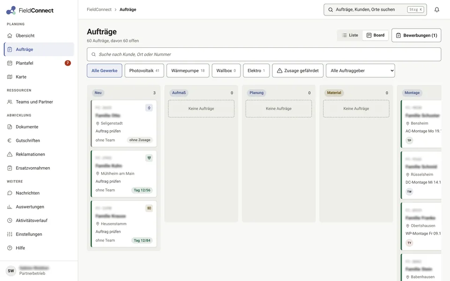The height and width of the screenshot is (281, 450).
Task: Open notifications bell icon
Action: (x=437, y=9)
